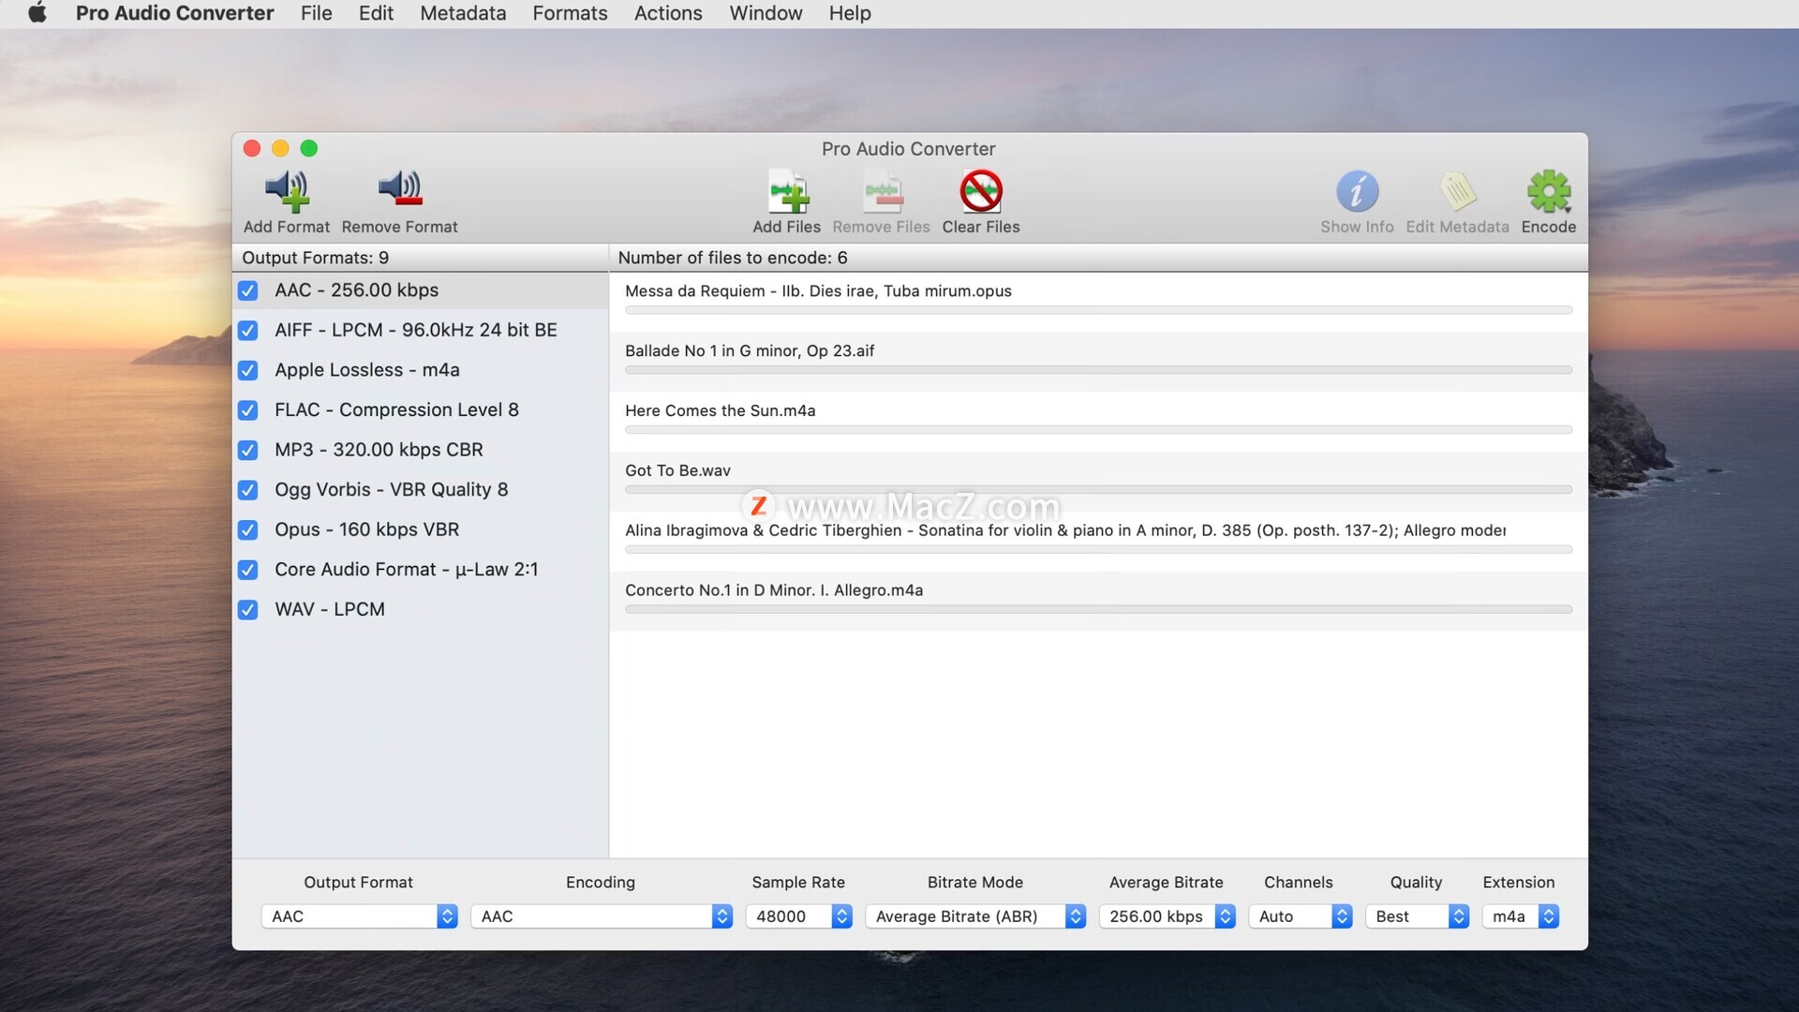
Task: Click the Clear Files prohibition icon
Action: (x=981, y=191)
